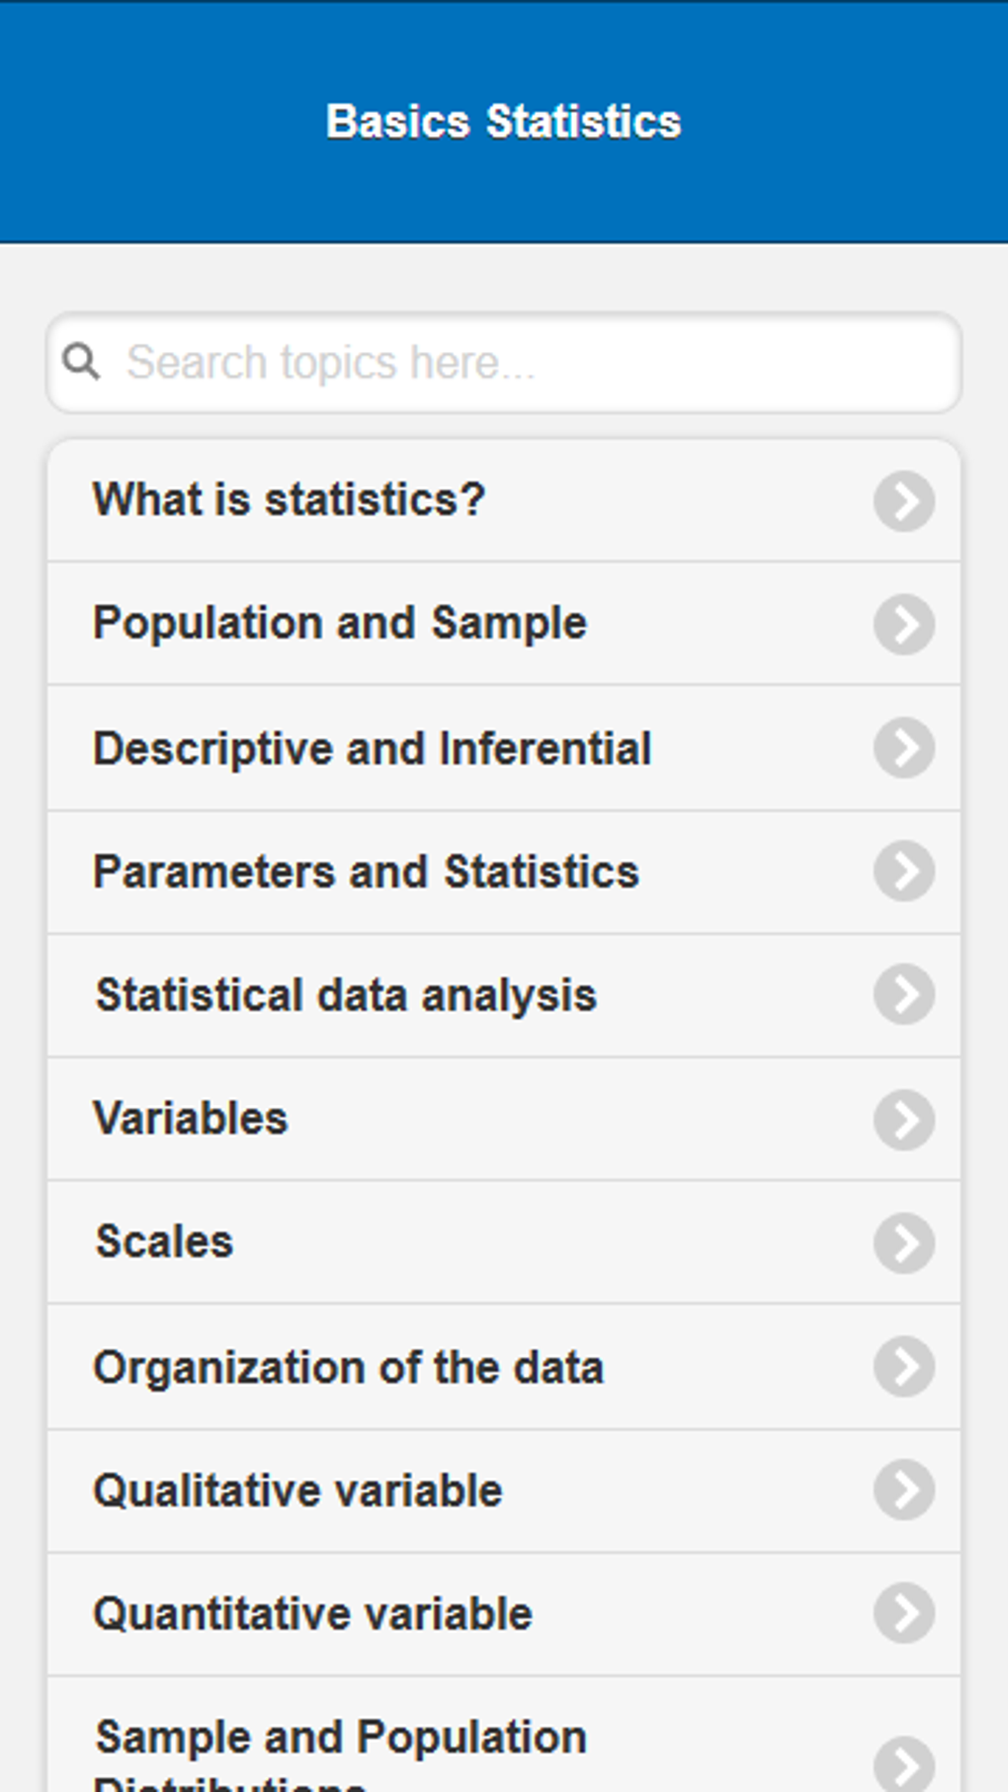The width and height of the screenshot is (1008, 1792).
Task: Tap the chevron beside Population and Sample
Action: tap(904, 624)
